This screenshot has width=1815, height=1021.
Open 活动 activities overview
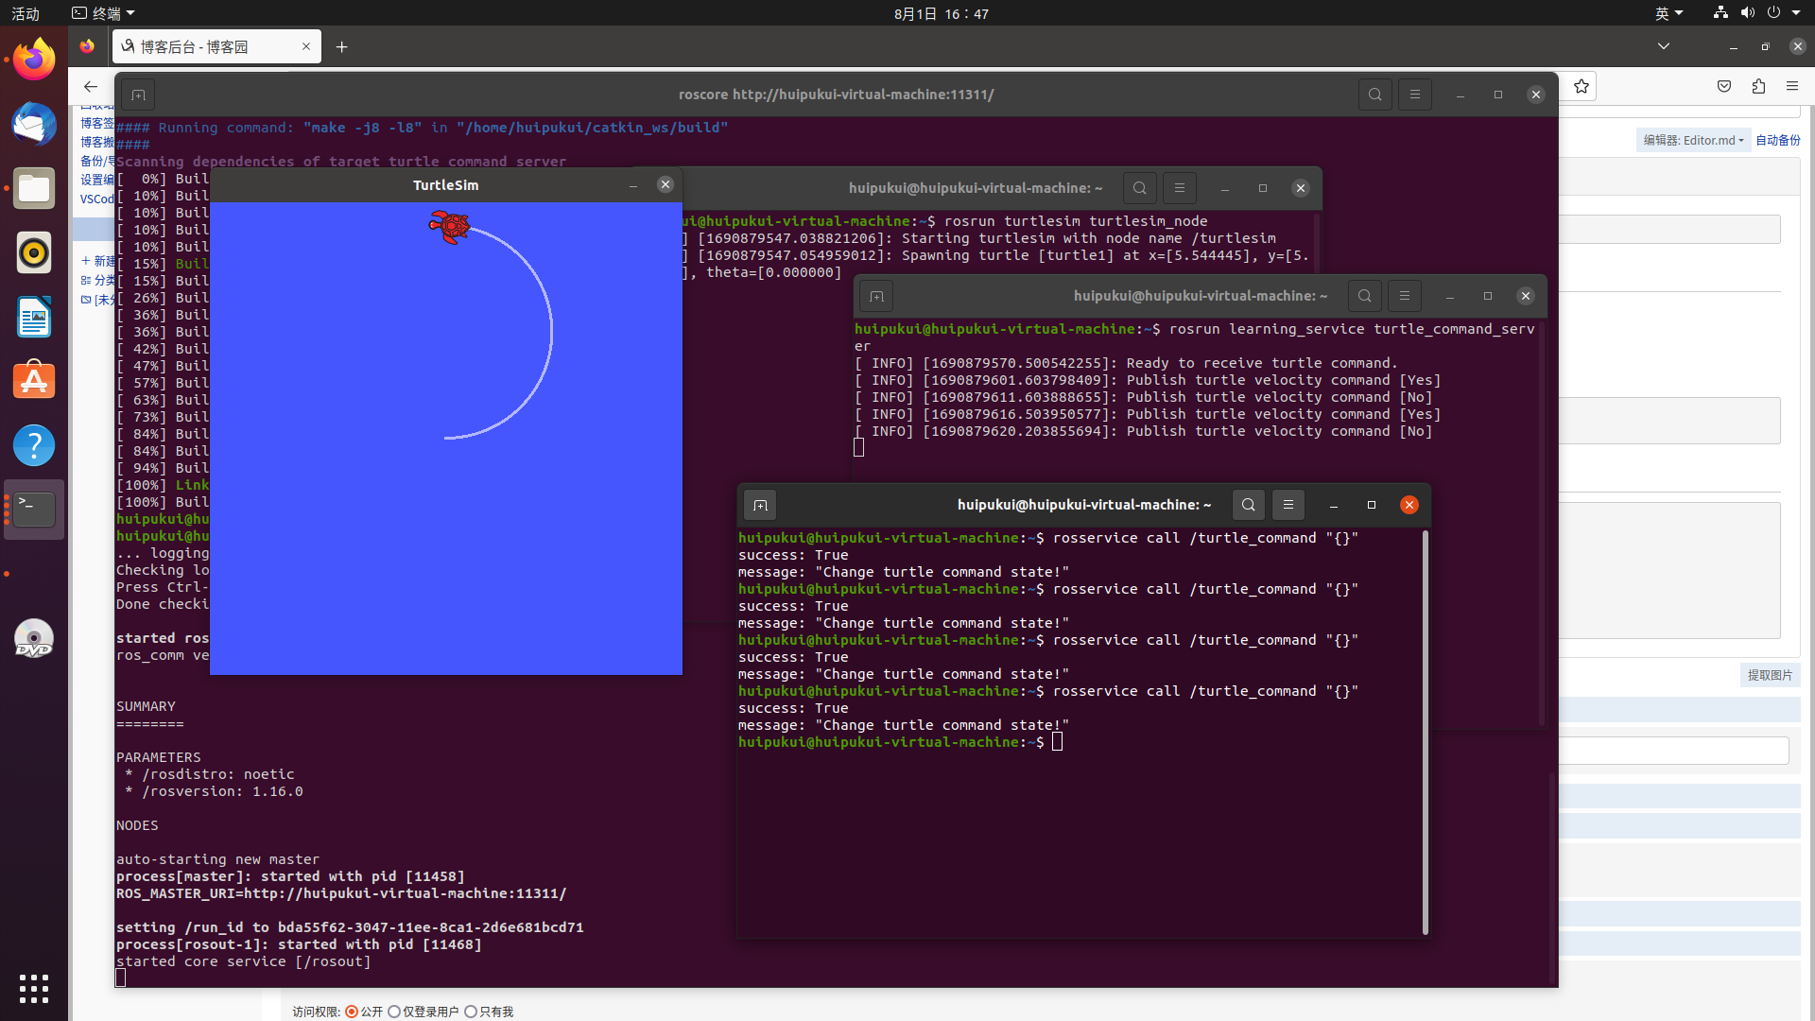pos(26,13)
